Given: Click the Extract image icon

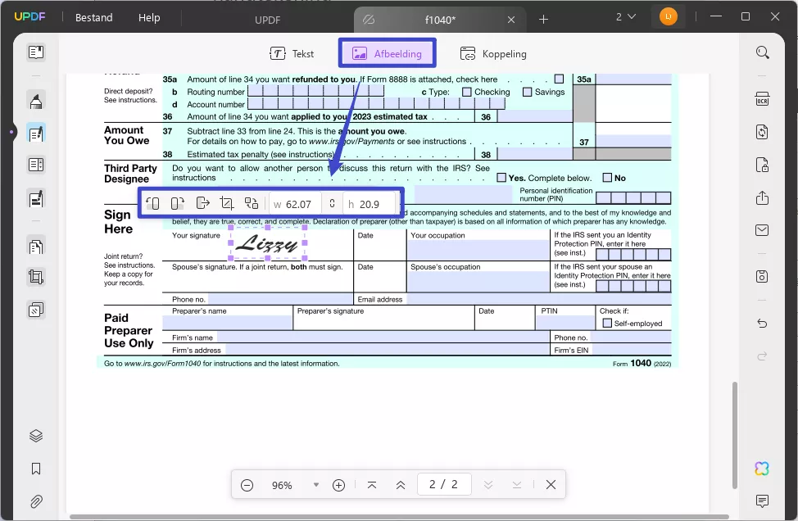Looking at the screenshot, I should pos(203,203).
